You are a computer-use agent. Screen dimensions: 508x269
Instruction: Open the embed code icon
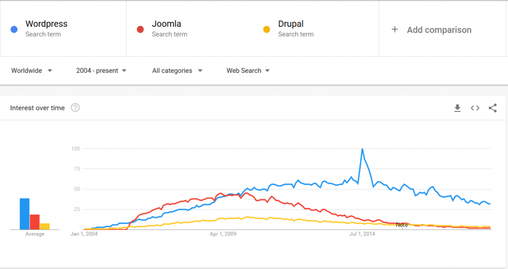coord(475,108)
